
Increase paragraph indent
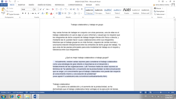(x=74, y=9)
